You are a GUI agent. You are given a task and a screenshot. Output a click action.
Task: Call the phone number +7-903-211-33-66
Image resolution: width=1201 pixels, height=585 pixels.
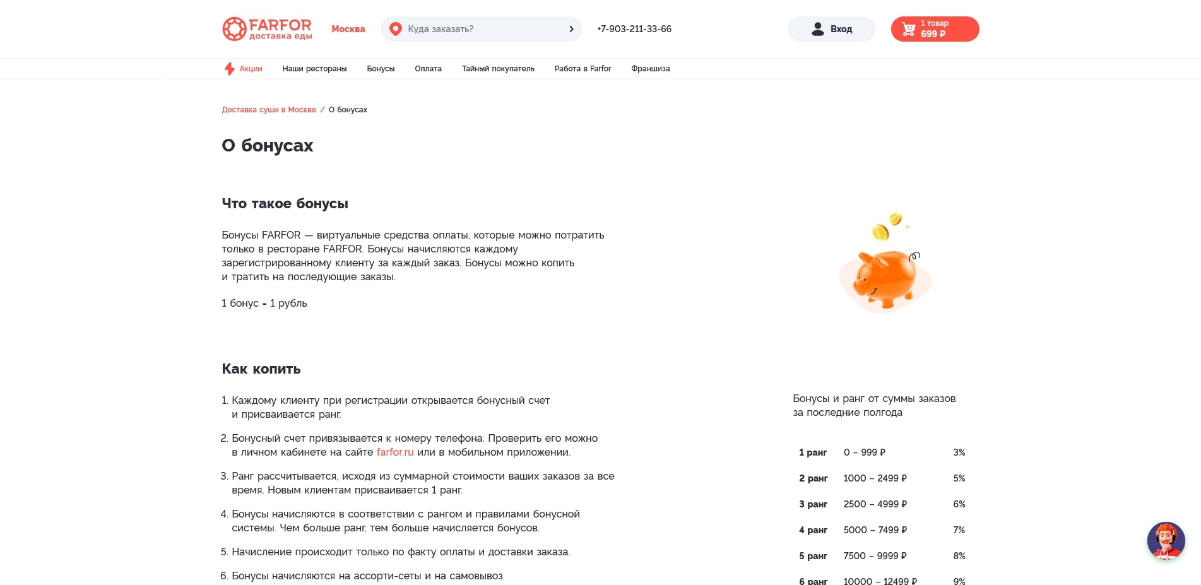pos(634,28)
